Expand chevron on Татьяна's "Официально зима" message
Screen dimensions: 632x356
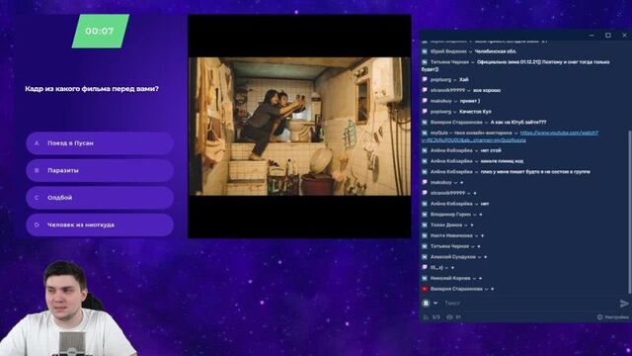(x=472, y=62)
